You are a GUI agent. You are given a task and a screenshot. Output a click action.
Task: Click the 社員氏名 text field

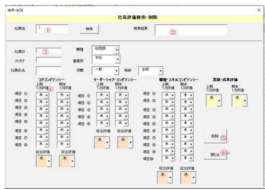(49, 71)
